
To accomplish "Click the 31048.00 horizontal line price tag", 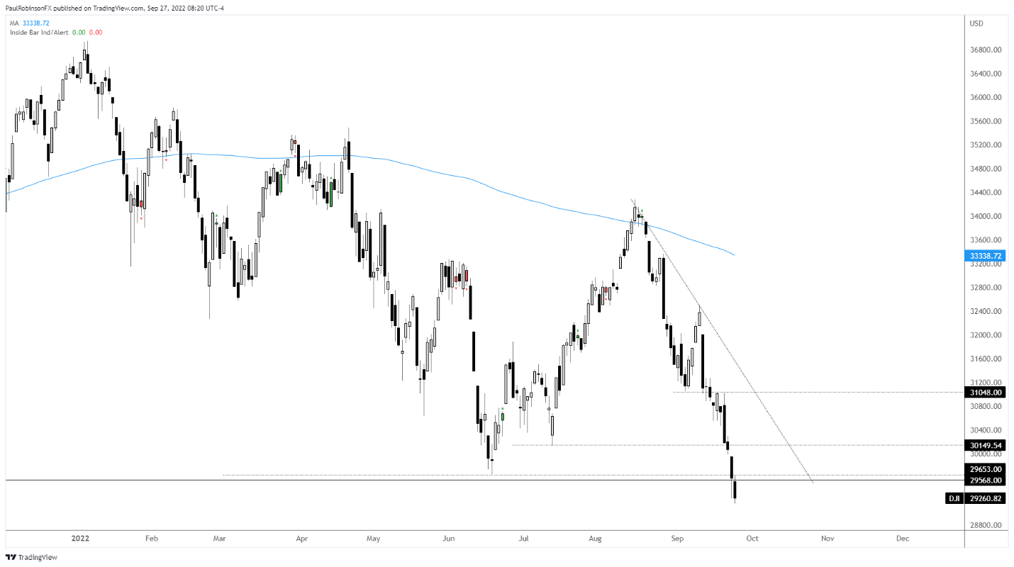I will 986,392.
